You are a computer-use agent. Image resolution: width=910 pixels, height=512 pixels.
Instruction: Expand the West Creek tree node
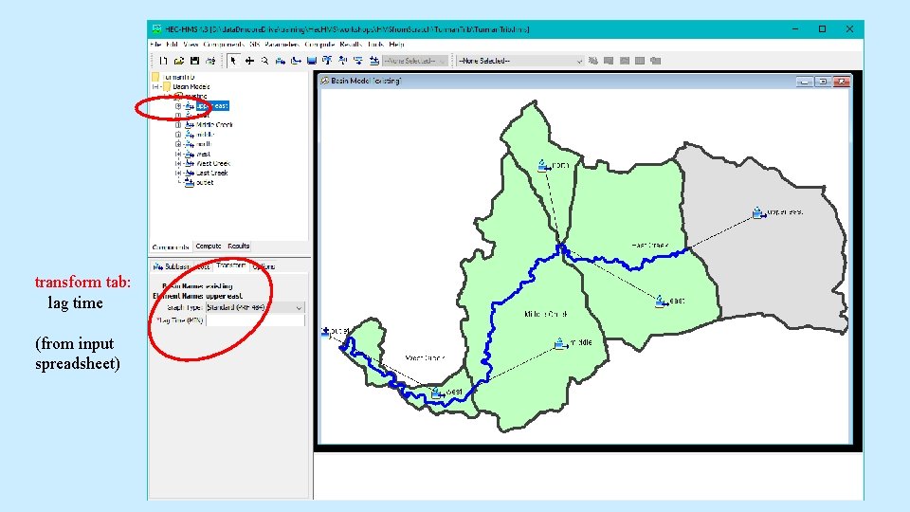(x=178, y=163)
